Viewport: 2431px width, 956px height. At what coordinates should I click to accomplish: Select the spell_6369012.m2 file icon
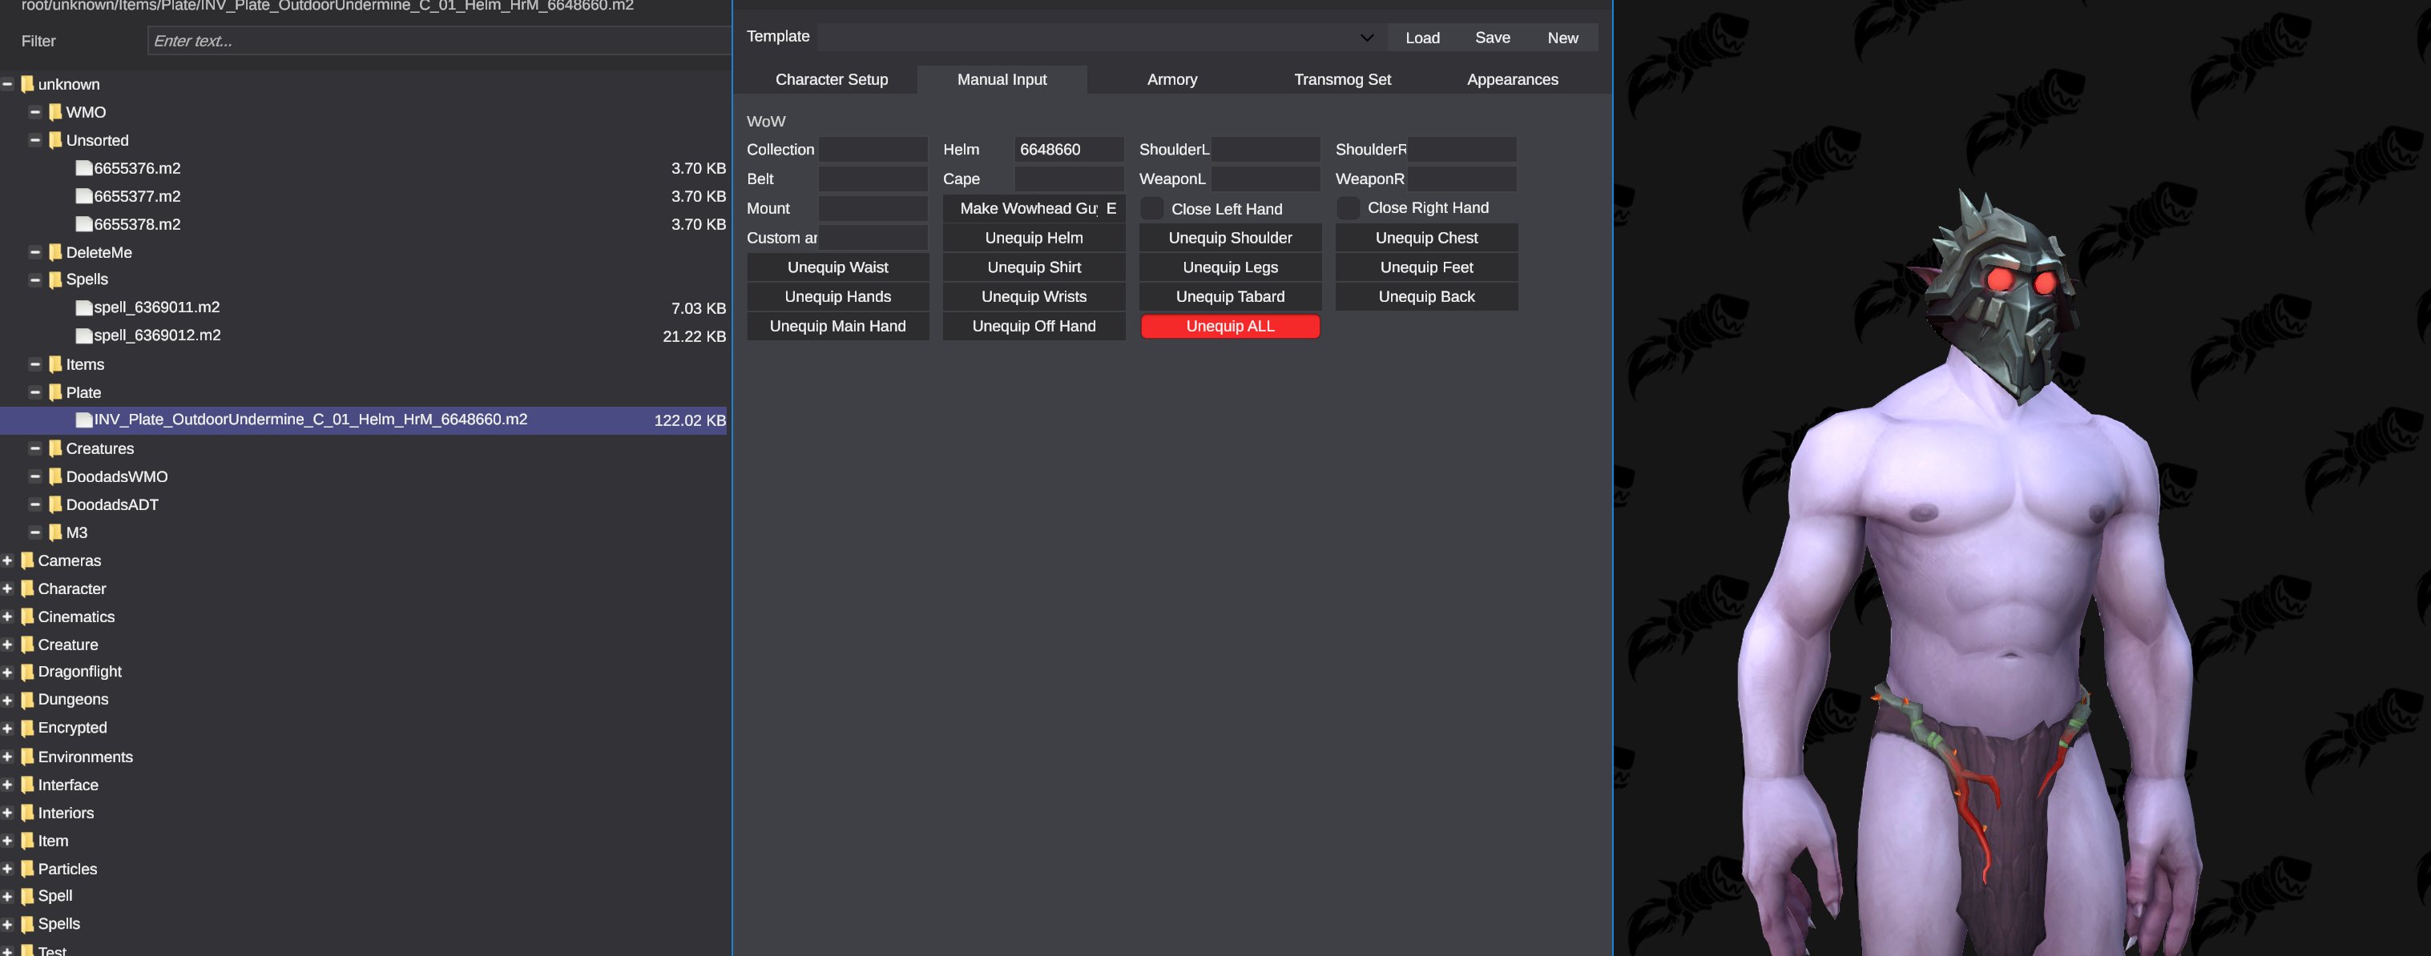[84, 335]
